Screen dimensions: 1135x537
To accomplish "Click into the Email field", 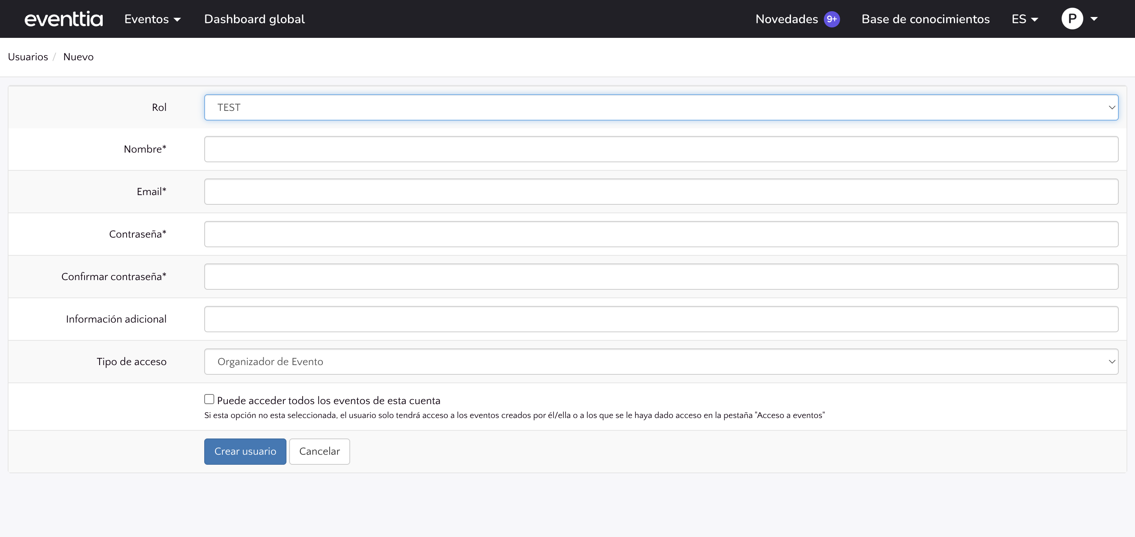I will [x=661, y=192].
